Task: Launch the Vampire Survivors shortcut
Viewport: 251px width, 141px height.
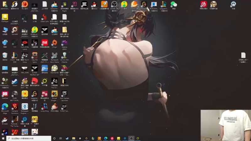Action: click(15, 107)
